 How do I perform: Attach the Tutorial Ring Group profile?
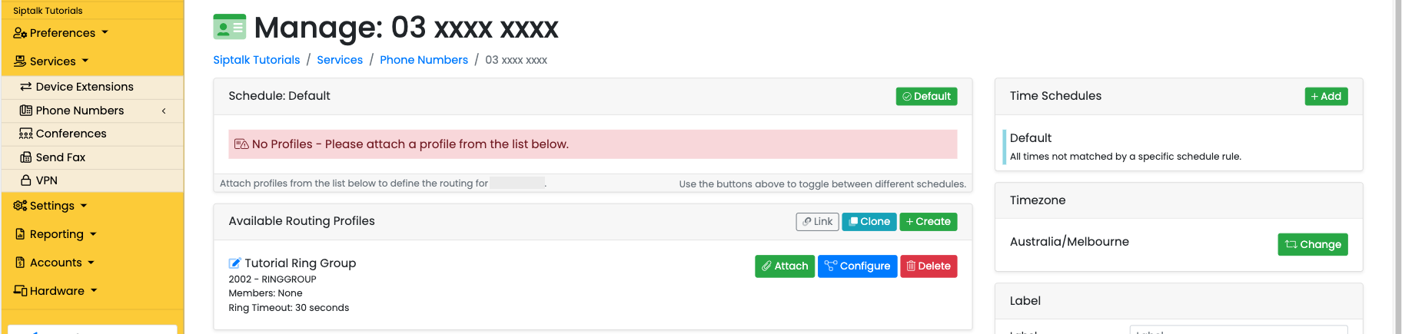(x=785, y=266)
